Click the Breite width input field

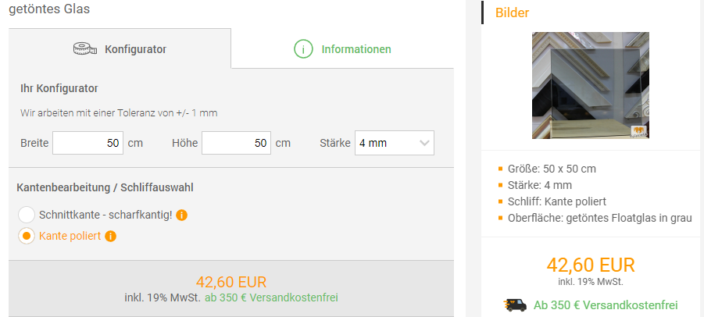pos(88,143)
